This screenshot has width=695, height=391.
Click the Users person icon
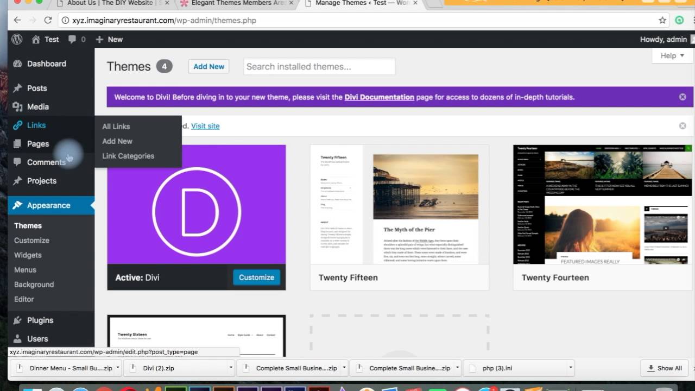pos(17,338)
